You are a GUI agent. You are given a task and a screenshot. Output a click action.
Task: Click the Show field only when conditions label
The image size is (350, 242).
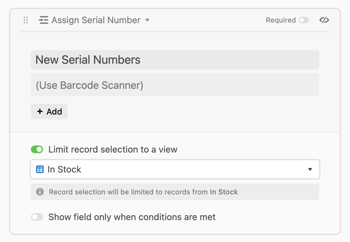pyautogui.click(x=132, y=217)
